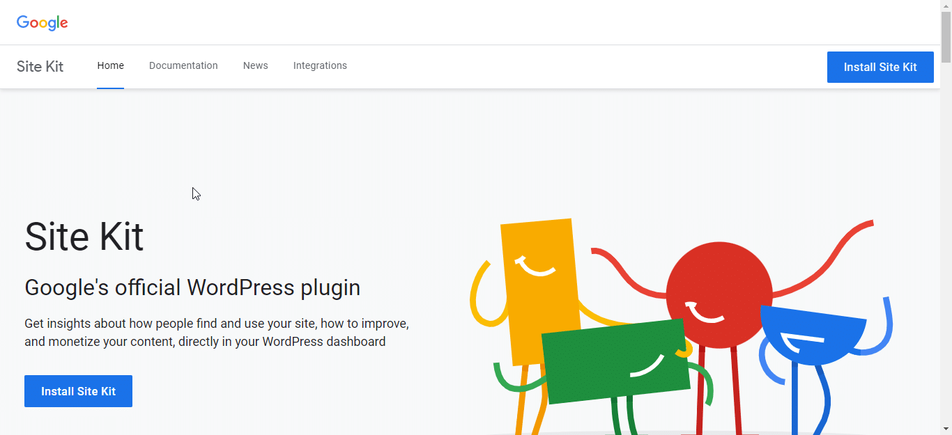Navigate to the Integrations page
Screen dimensions: 952x435
coord(320,65)
